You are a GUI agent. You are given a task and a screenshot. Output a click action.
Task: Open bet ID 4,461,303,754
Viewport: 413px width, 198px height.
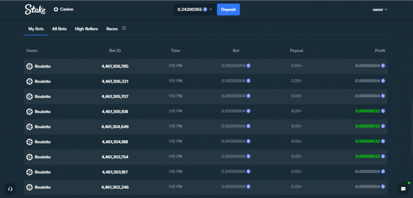[x=115, y=157]
